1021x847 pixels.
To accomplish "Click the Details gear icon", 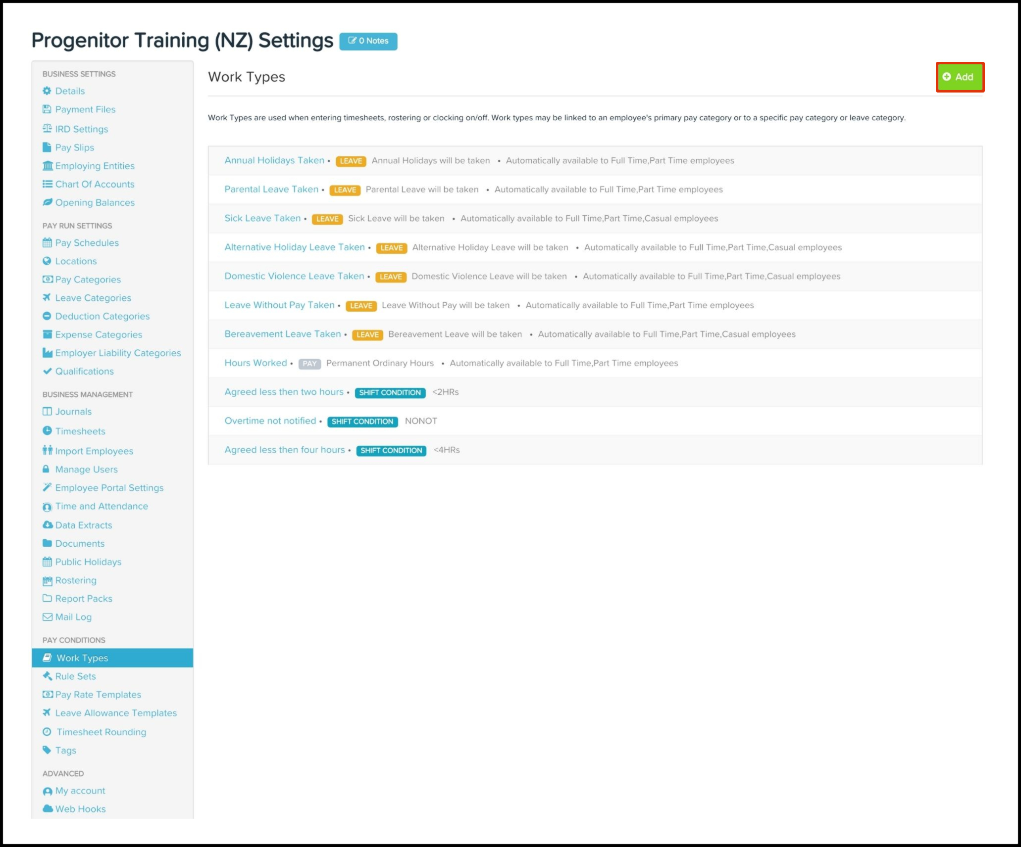I will 47,91.
